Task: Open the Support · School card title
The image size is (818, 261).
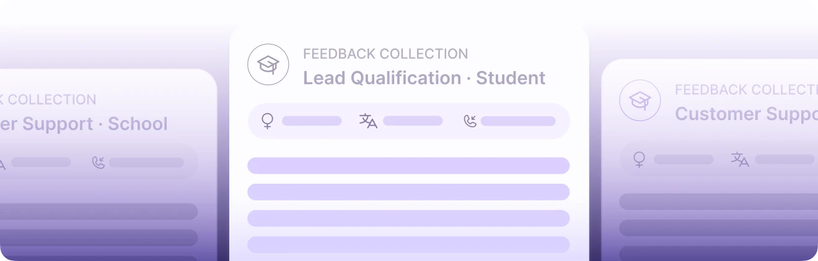Action: tap(84, 124)
